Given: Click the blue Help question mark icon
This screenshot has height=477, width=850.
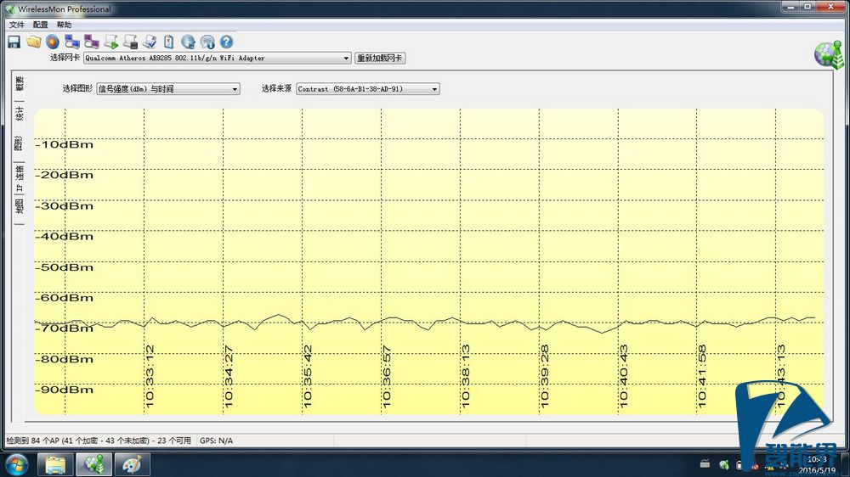Looking at the screenshot, I should click(226, 42).
